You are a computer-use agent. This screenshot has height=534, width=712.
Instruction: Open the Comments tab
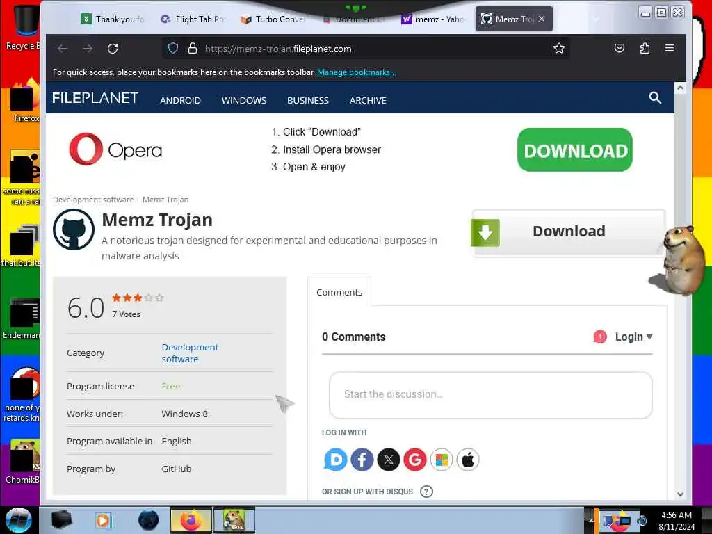pyautogui.click(x=339, y=292)
